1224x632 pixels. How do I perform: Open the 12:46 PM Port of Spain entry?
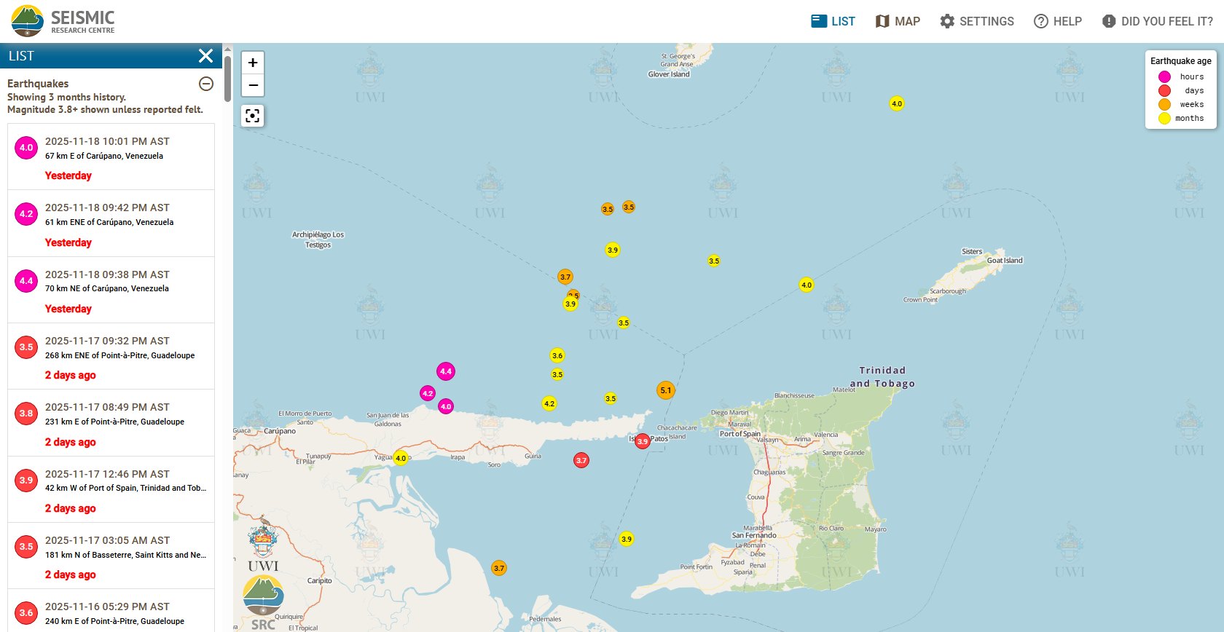111,489
